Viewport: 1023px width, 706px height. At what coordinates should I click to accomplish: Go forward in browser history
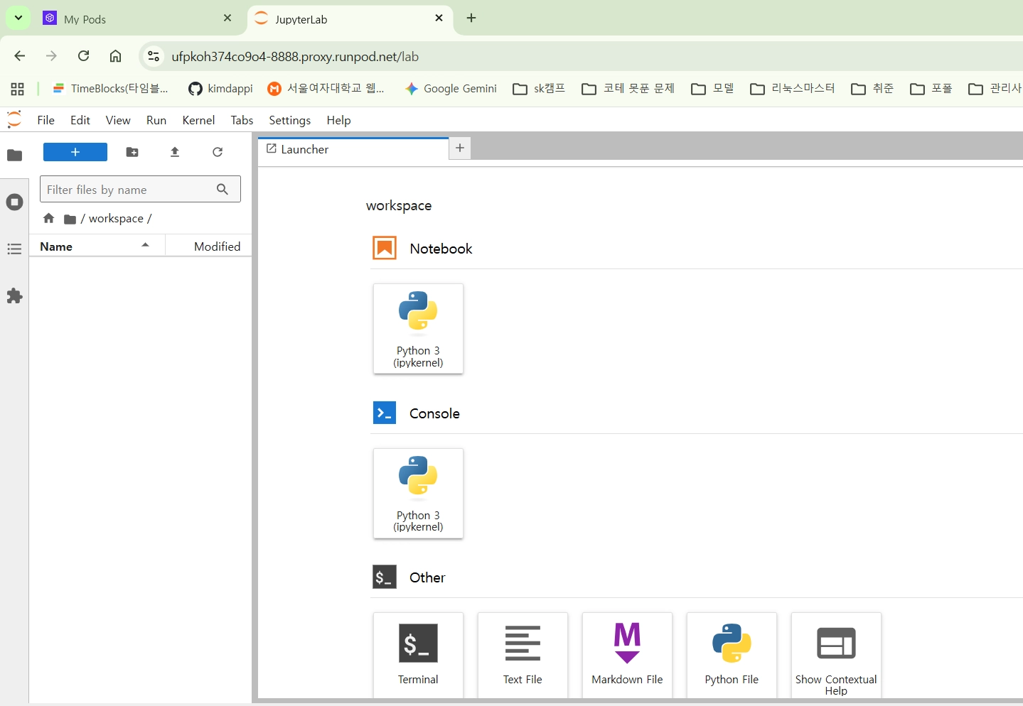[51, 56]
